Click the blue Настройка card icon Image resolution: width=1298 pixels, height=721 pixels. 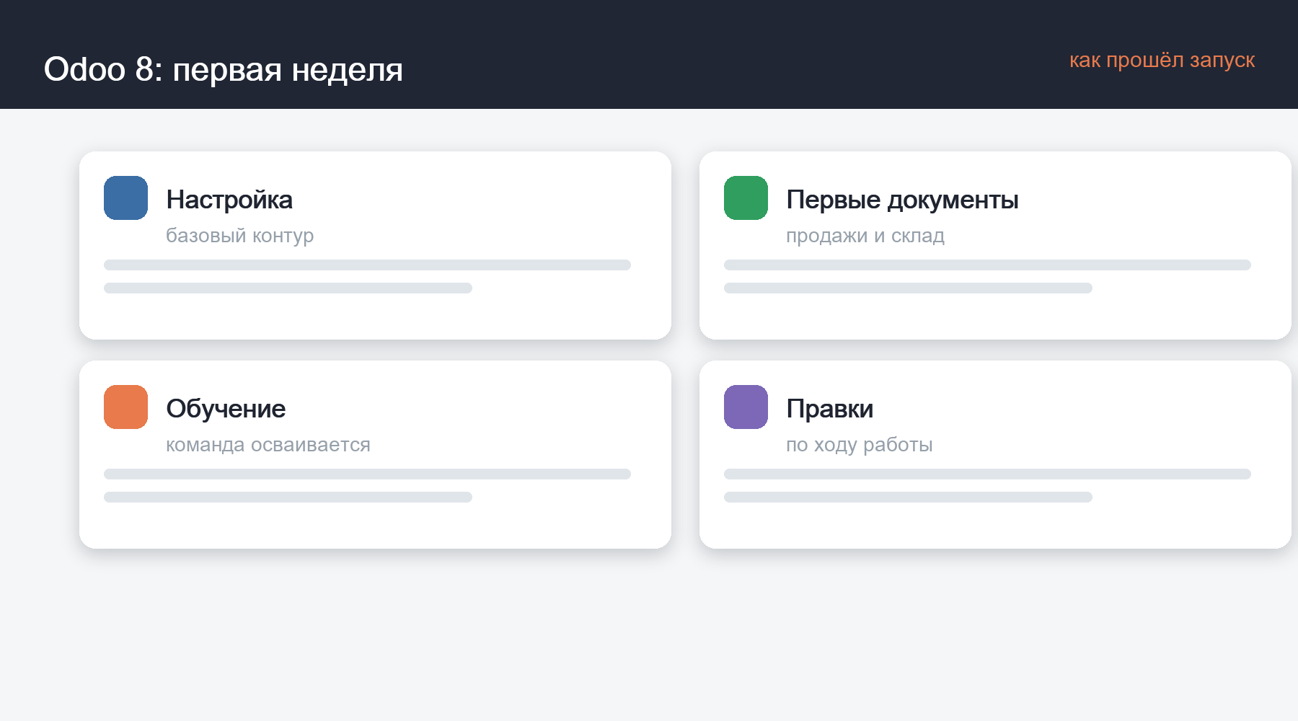125,198
